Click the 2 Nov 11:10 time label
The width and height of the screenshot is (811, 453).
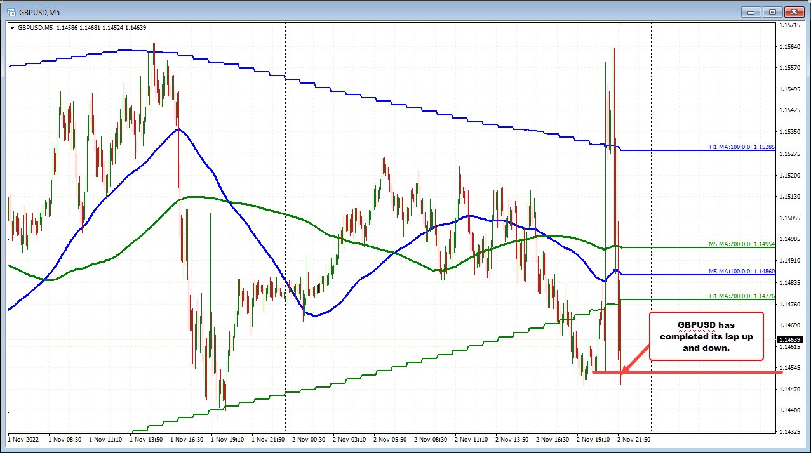click(472, 438)
